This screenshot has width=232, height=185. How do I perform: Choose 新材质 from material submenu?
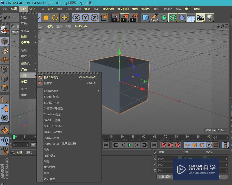click(69, 83)
